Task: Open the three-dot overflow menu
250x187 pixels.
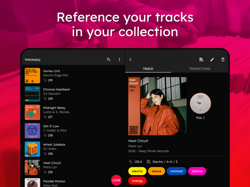Action: pyautogui.click(x=119, y=60)
